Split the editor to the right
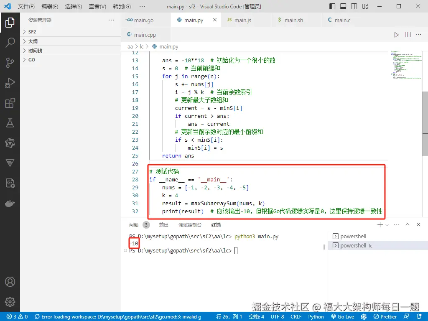The width and height of the screenshot is (428, 321). point(408,35)
